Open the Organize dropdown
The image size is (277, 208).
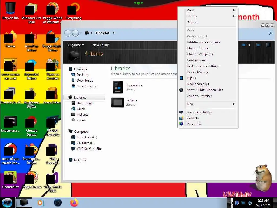click(x=76, y=45)
